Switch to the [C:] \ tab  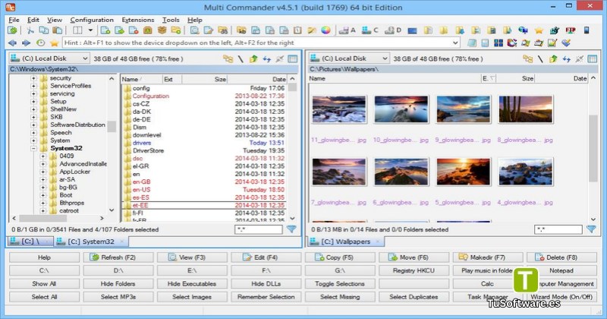30,242
